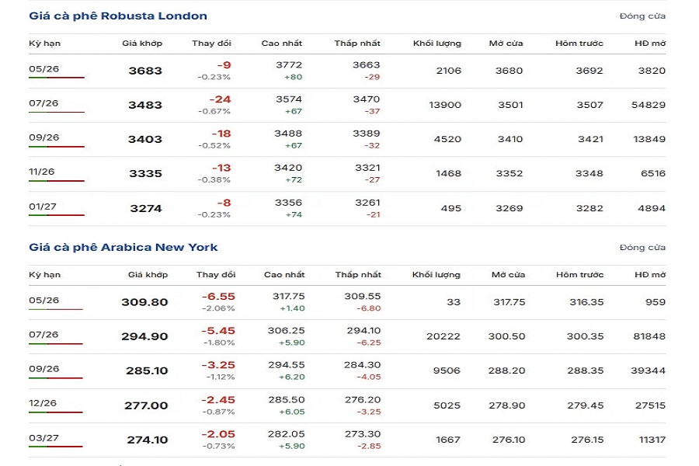The image size is (699, 466).
Task: Sort Robusta table by Giá khớp column
Action: pyautogui.click(x=142, y=43)
